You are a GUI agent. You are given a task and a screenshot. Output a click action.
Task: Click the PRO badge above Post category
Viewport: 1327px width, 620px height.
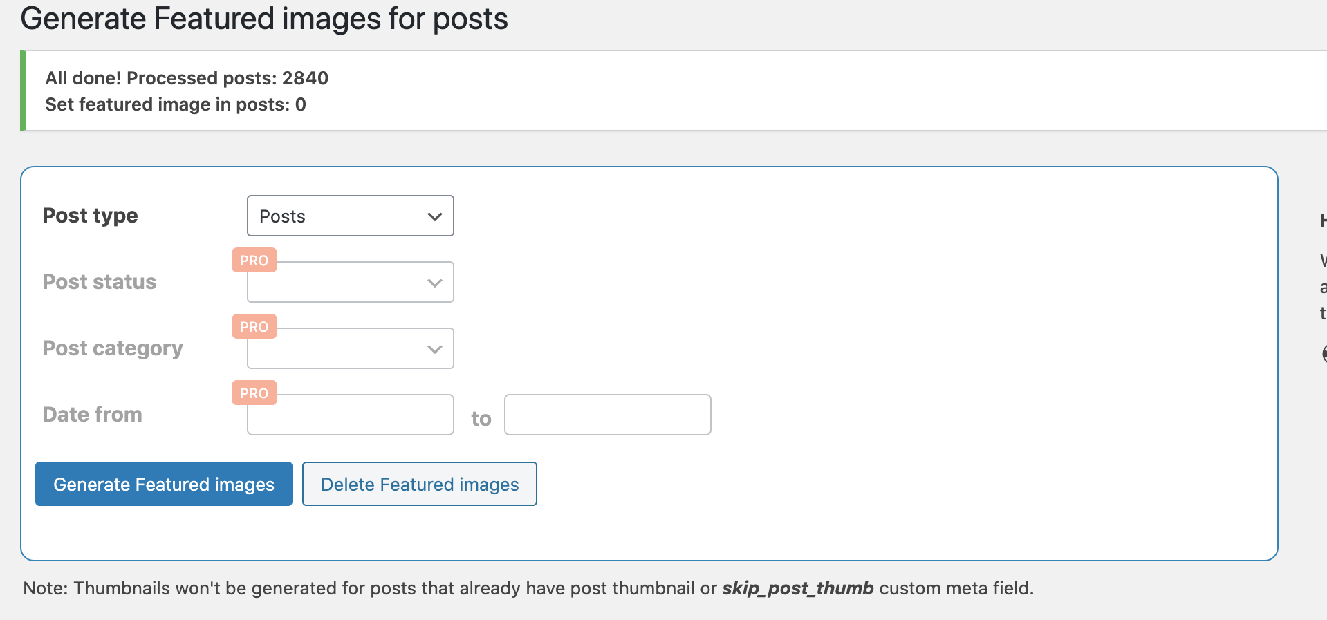tap(254, 327)
